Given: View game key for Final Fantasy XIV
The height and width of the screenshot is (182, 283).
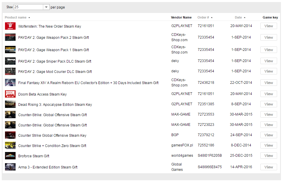Looking at the screenshot, I should tap(269, 83).
